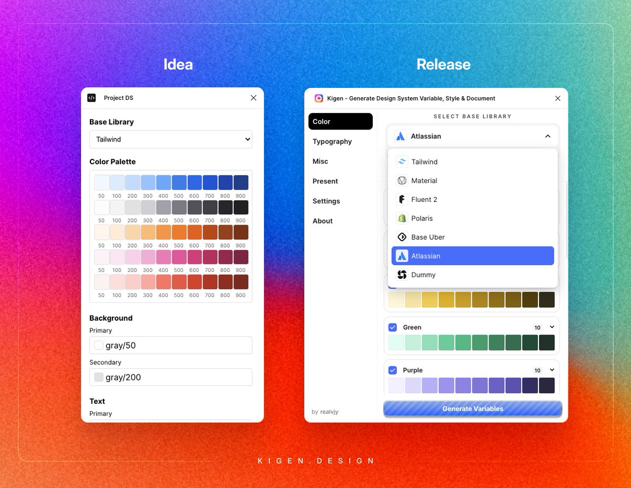This screenshot has width=631, height=488.
Task: Pick the lightest Purple swatch in Kigen
Action: 396,385
